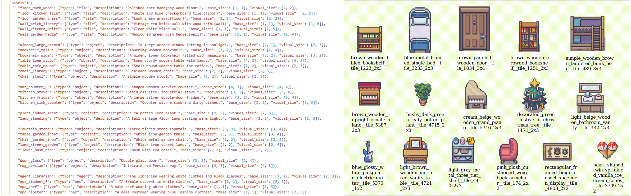Screen dimensions: 631x196
Task: Click the brown wooden filled bookshelf icon
Action: pos(369,39)
